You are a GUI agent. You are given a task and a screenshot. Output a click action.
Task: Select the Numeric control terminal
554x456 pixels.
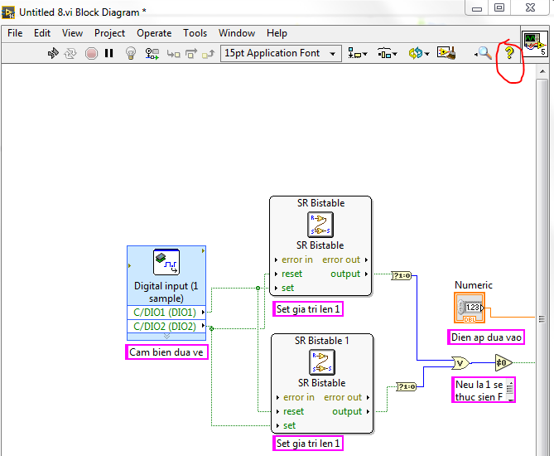pos(469,308)
